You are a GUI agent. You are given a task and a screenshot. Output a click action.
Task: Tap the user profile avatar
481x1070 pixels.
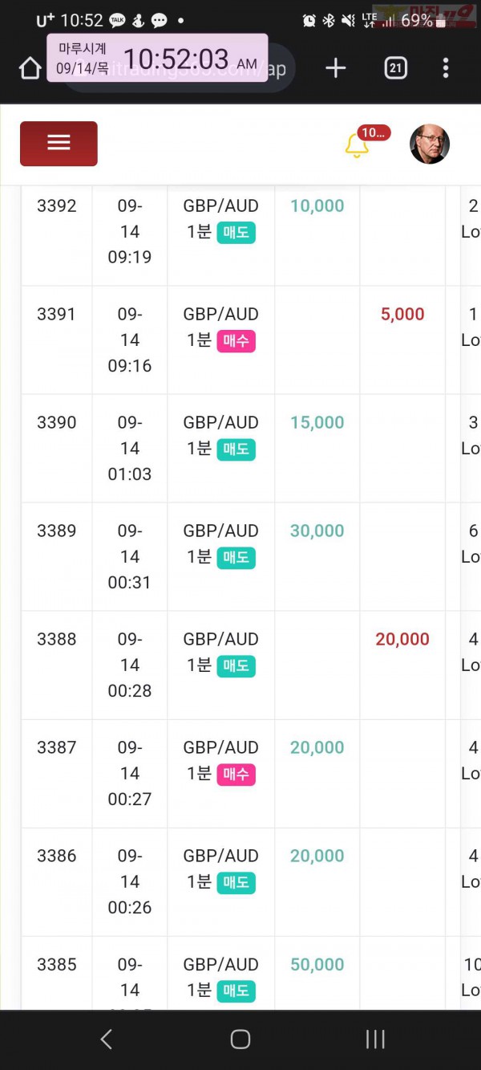(x=430, y=144)
